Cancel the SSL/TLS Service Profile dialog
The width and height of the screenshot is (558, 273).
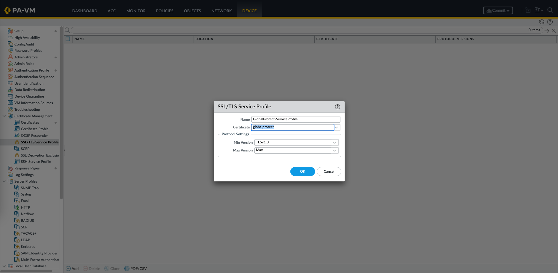[329, 172]
